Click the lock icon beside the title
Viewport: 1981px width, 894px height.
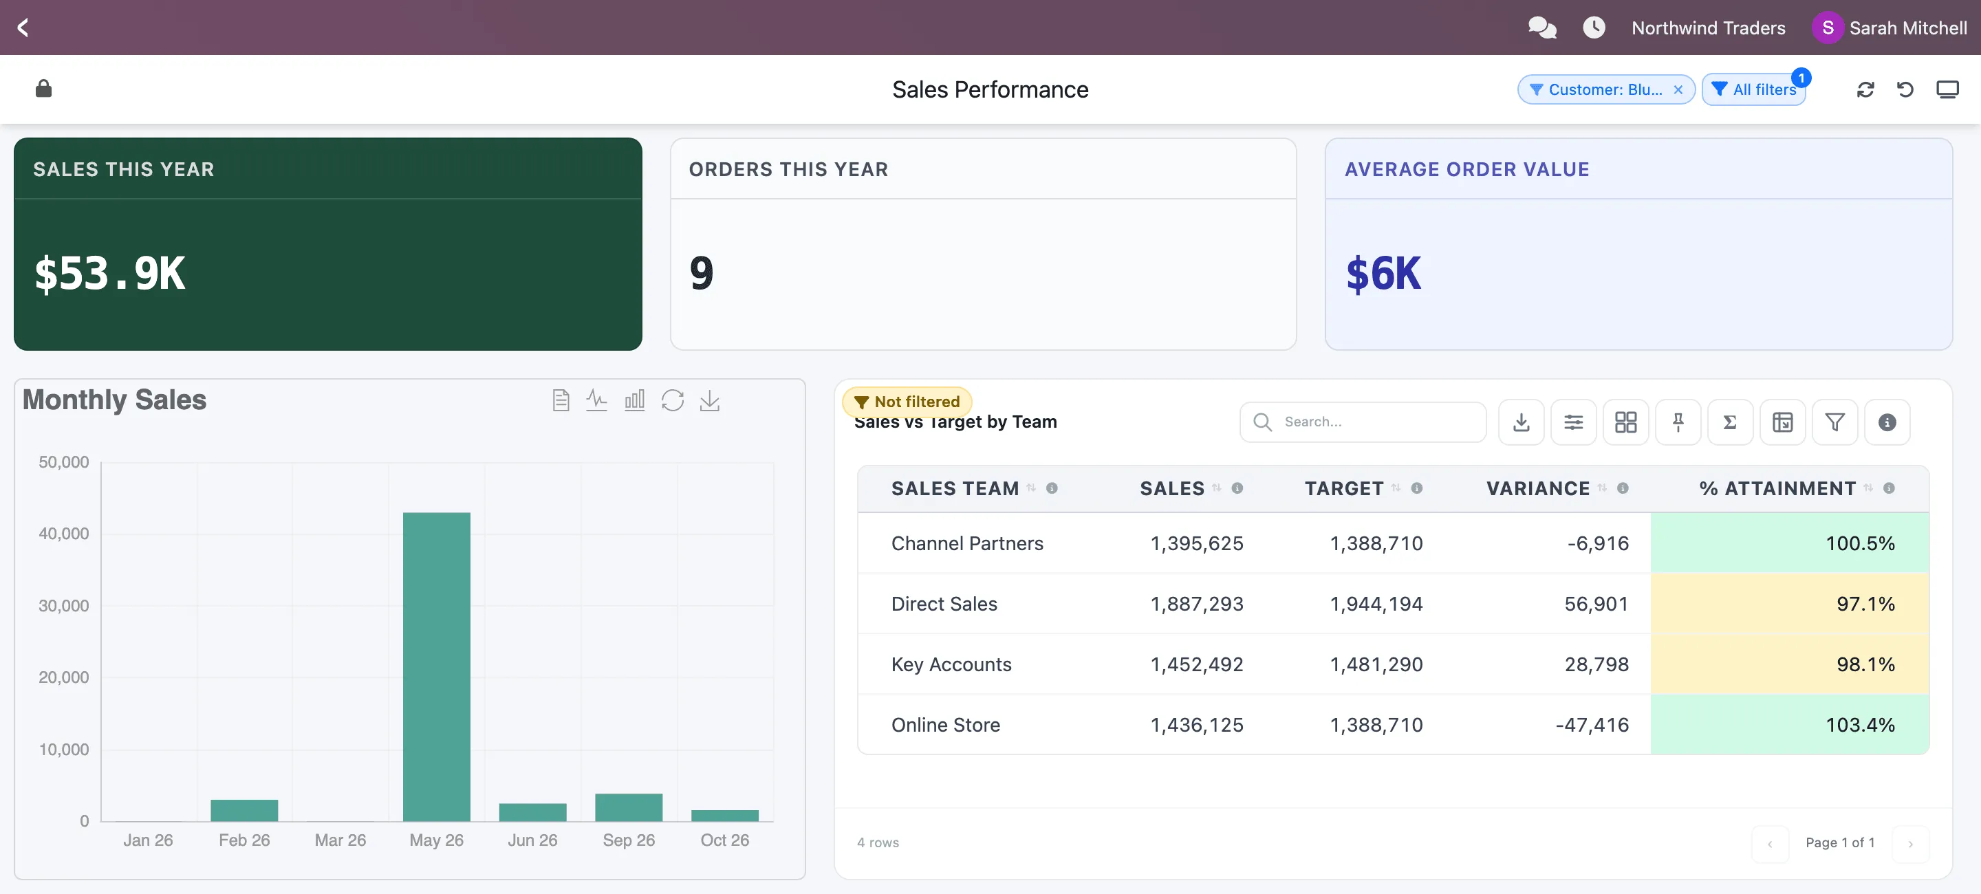[44, 89]
